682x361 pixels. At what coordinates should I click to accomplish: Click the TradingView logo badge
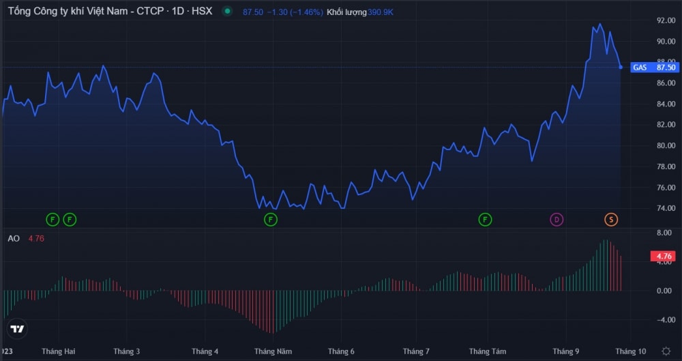18,329
